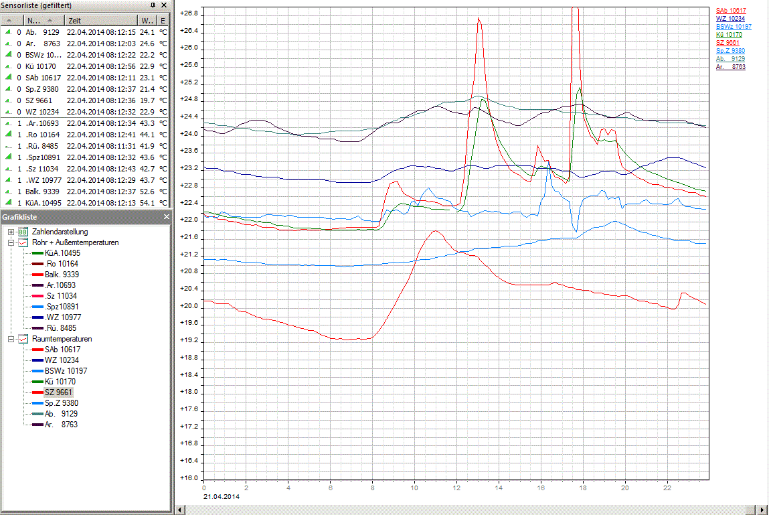Screen dimensions: 769x515
Task: Click the chart icon of Rohr + Außemtemperaturen
Action: pos(23,242)
